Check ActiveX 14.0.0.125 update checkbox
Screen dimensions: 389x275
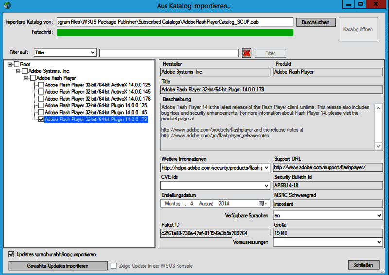pyautogui.click(x=41, y=85)
